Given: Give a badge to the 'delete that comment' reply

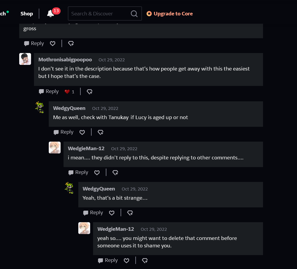Looking at the screenshot, I should coord(145,260).
